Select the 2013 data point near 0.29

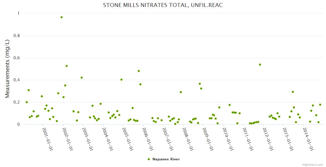tap(293, 92)
